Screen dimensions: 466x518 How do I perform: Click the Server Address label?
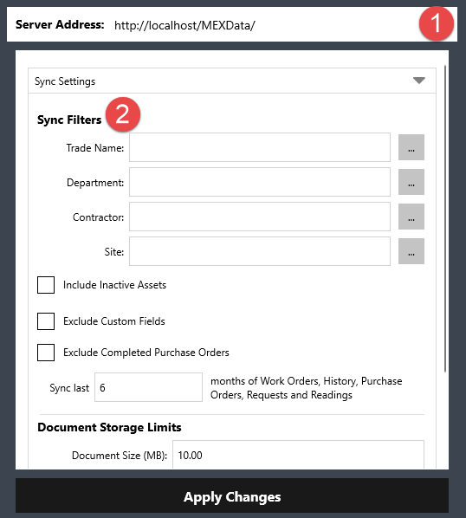click(60, 24)
